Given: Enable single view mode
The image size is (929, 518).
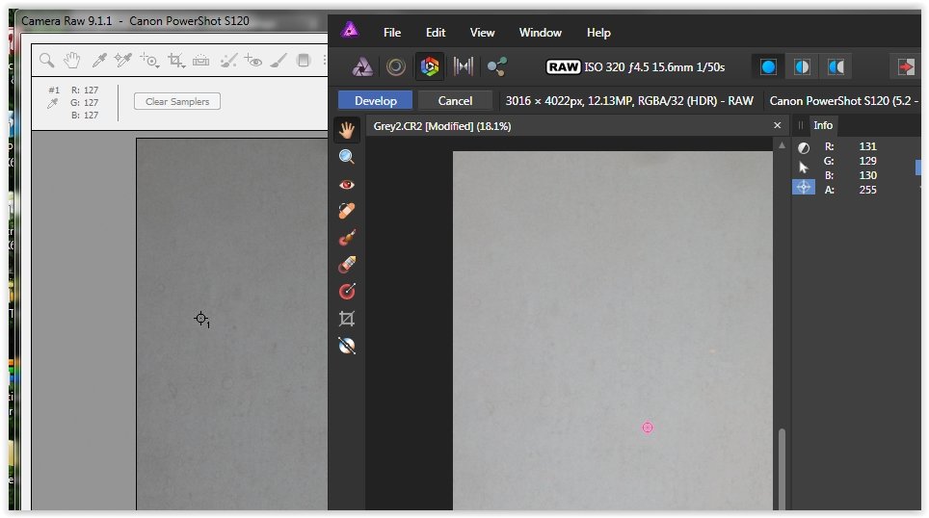Looking at the screenshot, I should [x=768, y=66].
